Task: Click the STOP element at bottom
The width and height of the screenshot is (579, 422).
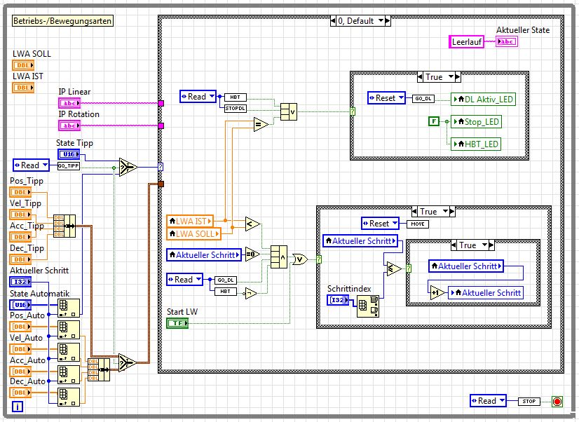Action: tap(529, 401)
